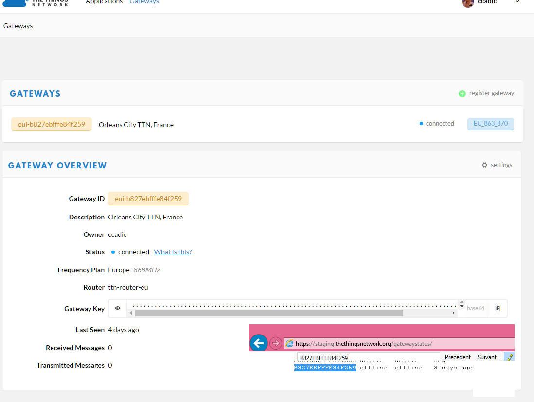Click the 868MHz frequency text
The width and height of the screenshot is (534, 402).
click(x=146, y=270)
